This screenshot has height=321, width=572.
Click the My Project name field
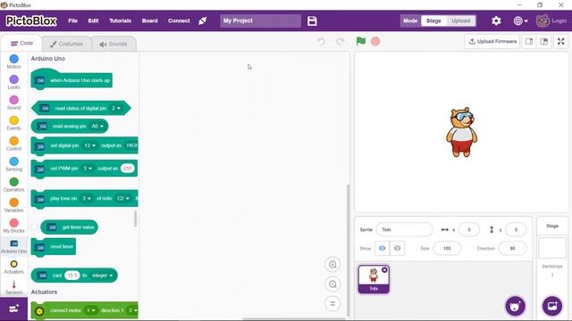[260, 21]
